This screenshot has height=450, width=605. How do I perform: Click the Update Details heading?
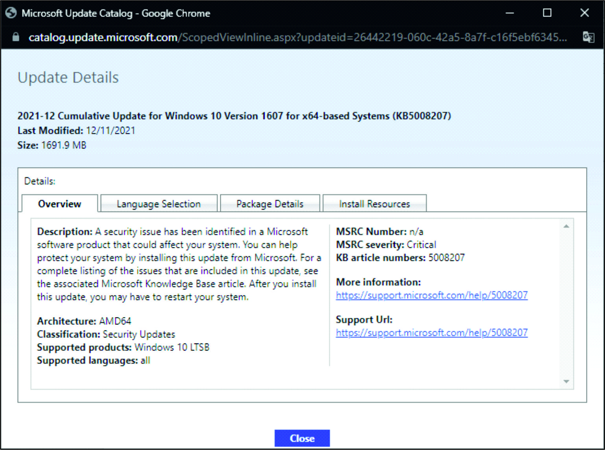68,77
